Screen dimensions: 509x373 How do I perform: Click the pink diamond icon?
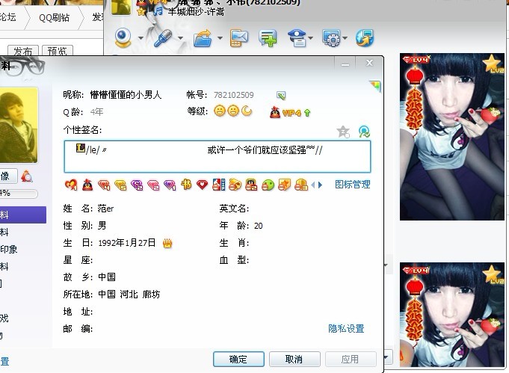pyautogui.click(x=153, y=185)
